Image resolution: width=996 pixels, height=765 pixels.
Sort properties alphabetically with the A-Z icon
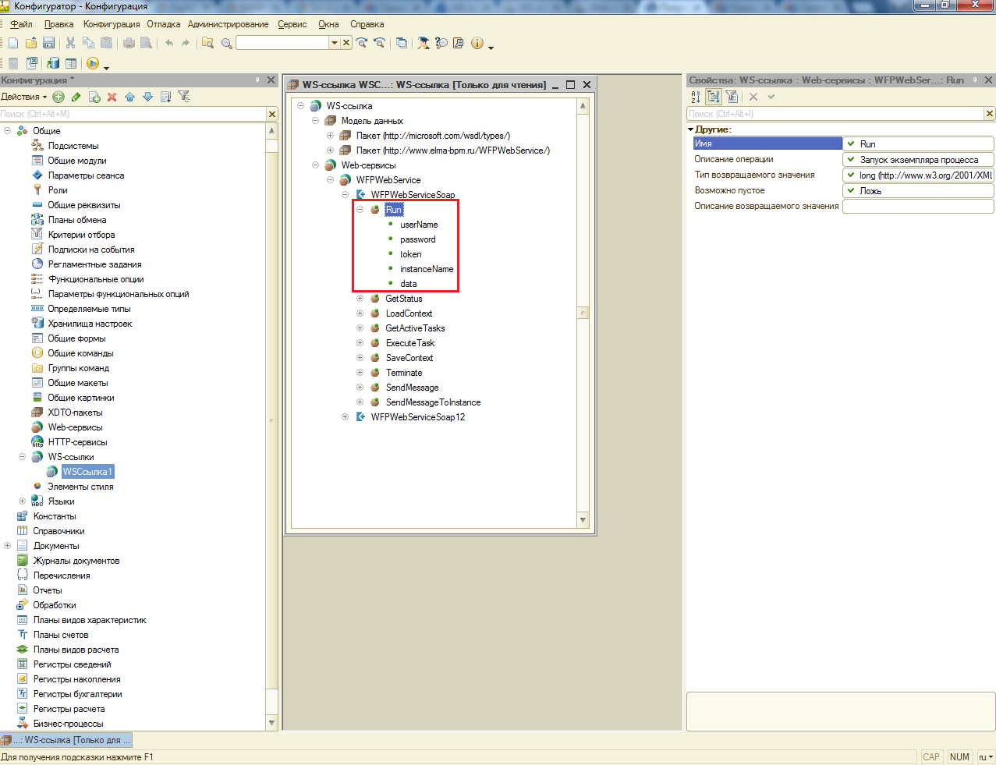pyautogui.click(x=696, y=97)
